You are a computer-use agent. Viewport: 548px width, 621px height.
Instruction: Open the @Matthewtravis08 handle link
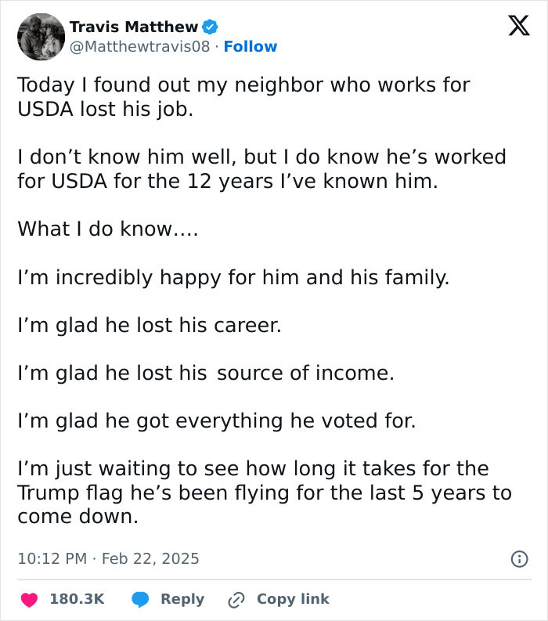[140, 47]
